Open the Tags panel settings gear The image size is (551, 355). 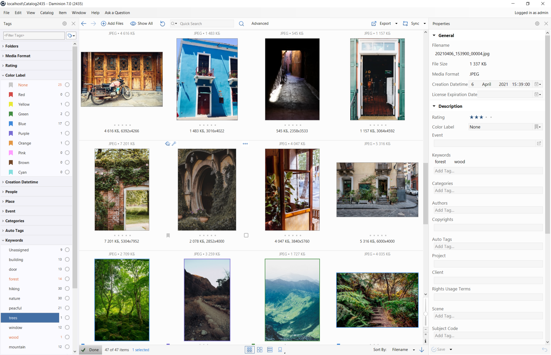click(x=64, y=23)
